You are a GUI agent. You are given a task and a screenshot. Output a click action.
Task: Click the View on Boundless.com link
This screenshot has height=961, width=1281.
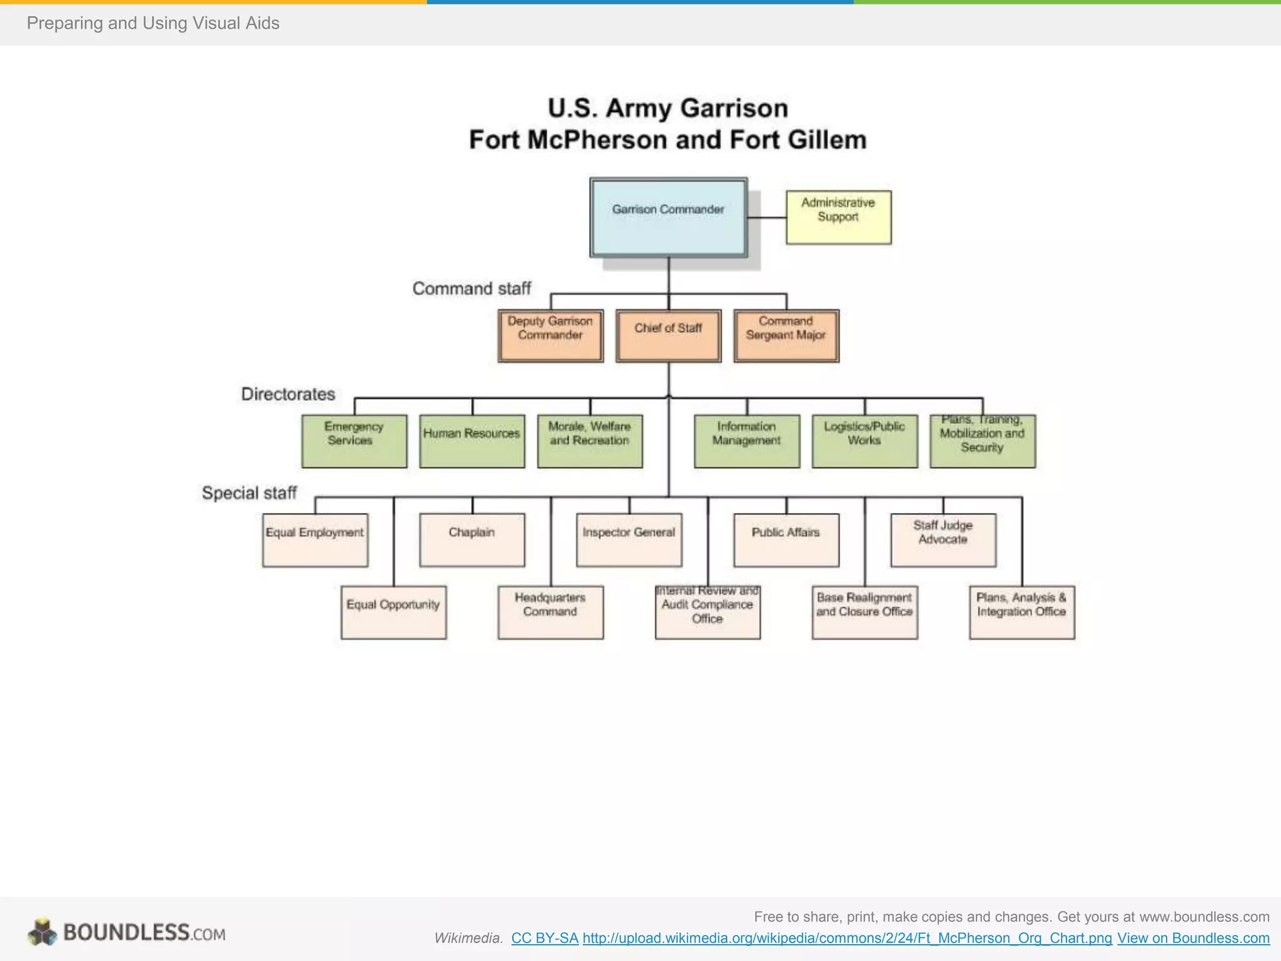(x=1193, y=938)
